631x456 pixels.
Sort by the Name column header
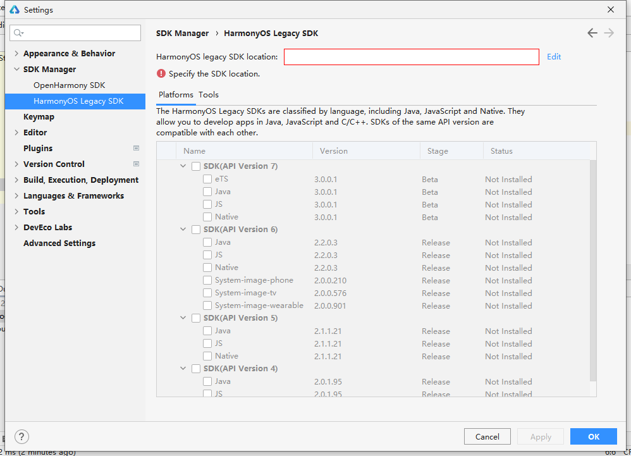pyautogui.click(x=244, y=151)
